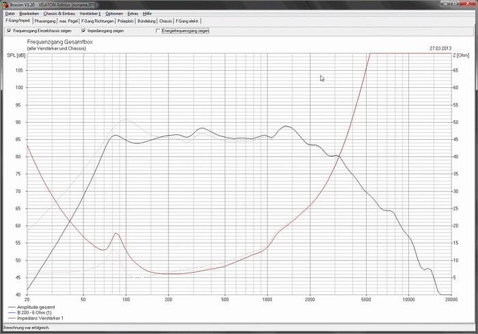
Task: Open the Optionen menu
Action: click(114, 14)
